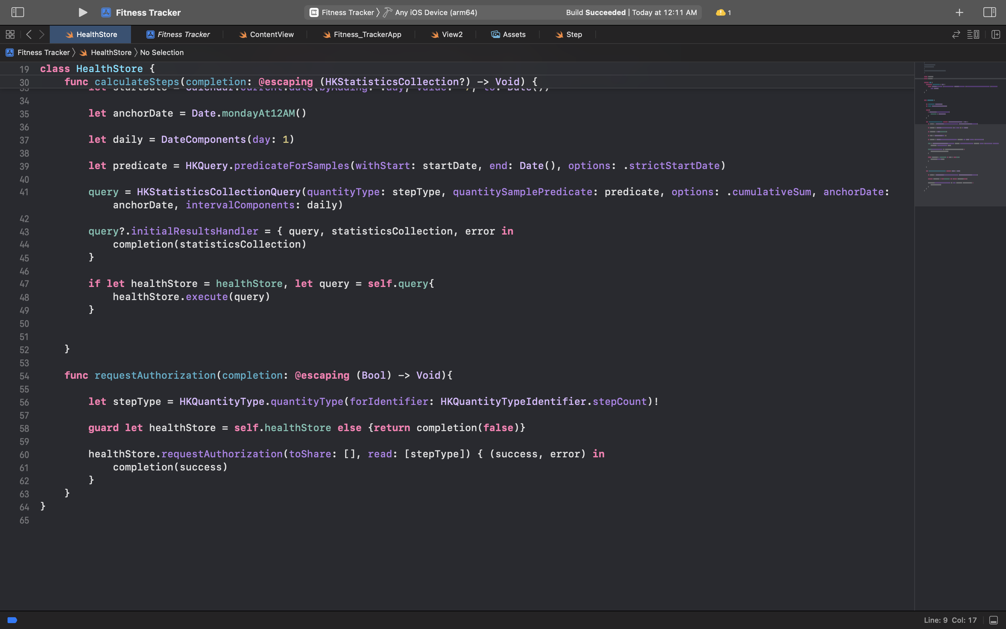The height and width of the screenshot is (629, 1006).
Task: Click HealthStore in the jump bar
Action: click(x=111, y=52)
